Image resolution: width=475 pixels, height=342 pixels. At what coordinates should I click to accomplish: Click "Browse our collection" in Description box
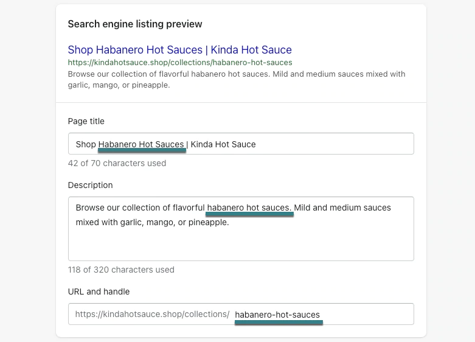click(x=117, y=208)
